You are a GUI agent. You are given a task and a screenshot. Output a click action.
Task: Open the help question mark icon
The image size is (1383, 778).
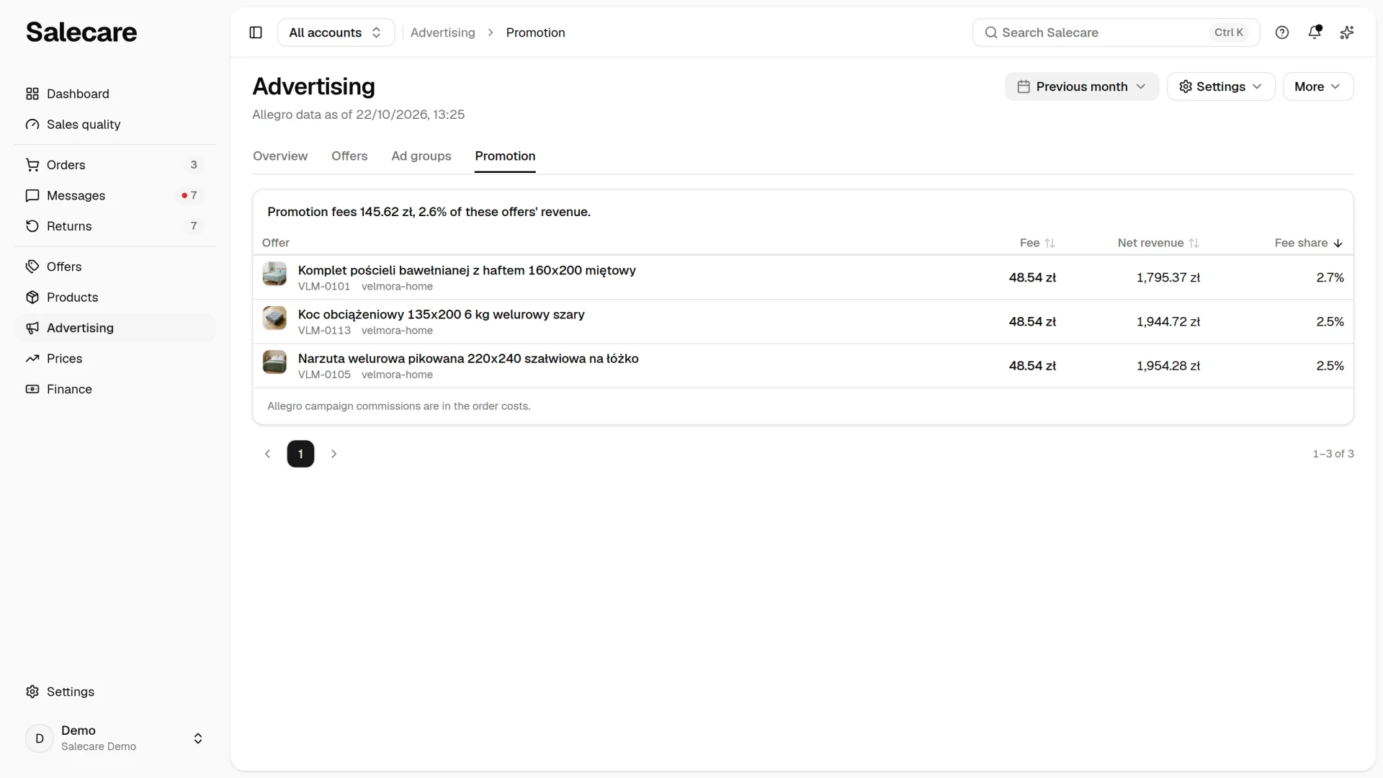pos(1282,32)
